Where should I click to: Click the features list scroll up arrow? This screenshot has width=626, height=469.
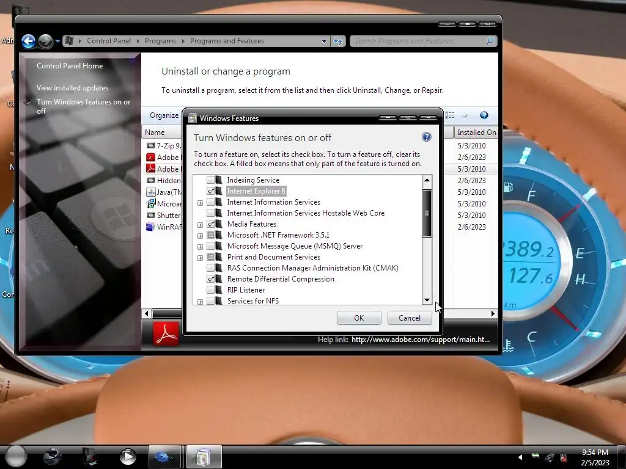tap(427, 180)
